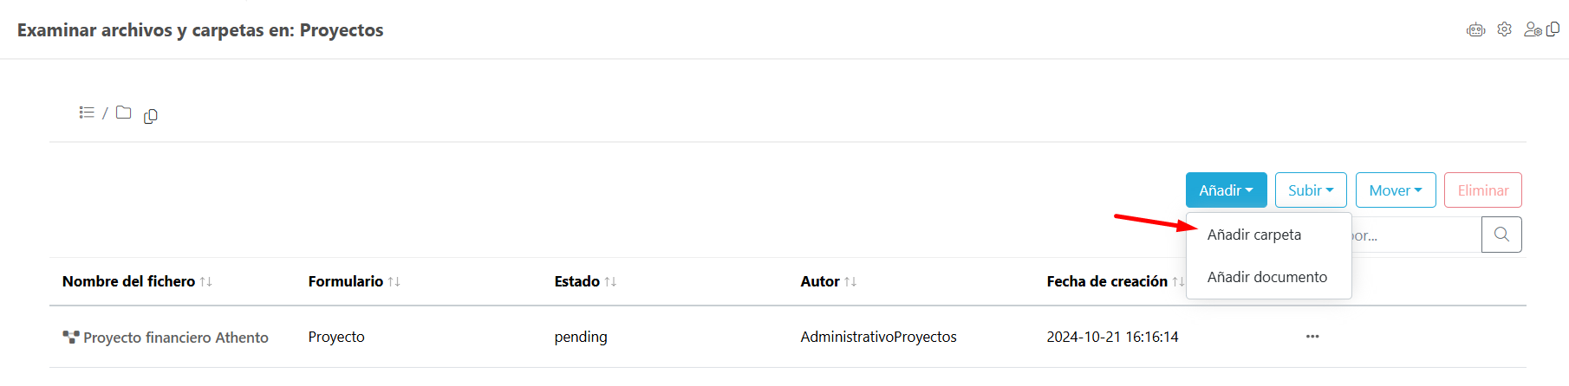Click the Eliminar button
The image size is (1569, 386).
(1482, 190)
